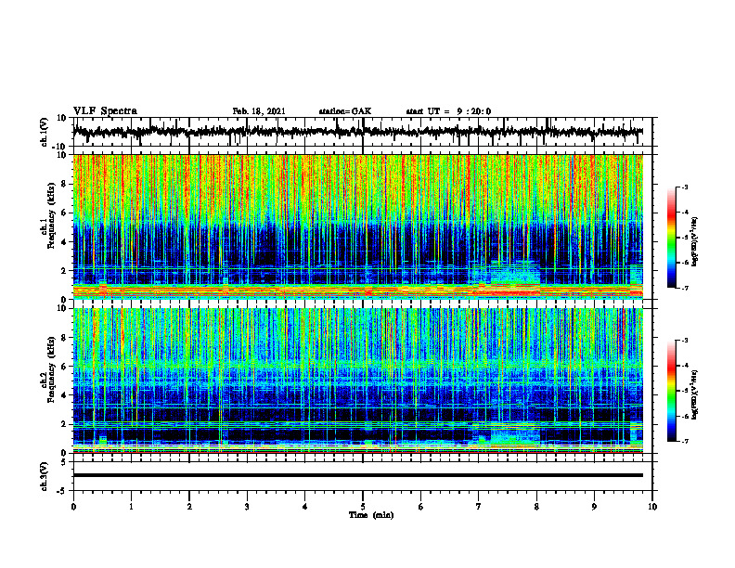The height and width of the screenshot is (568, 735).
Task: Click the ch.2 spectrogram color scale bar
Action: [671, 391]
